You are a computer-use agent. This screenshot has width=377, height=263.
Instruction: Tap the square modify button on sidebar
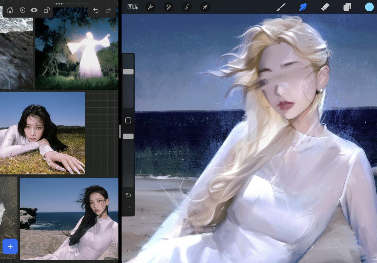128,121
